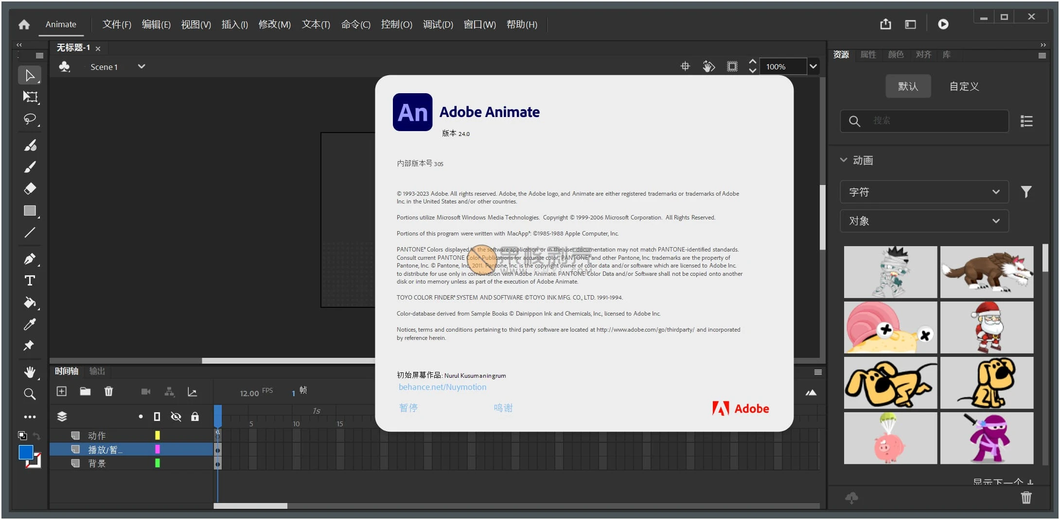Open the 修改(M) menu
1060x520 pixels.
click(x=274, y=24)
